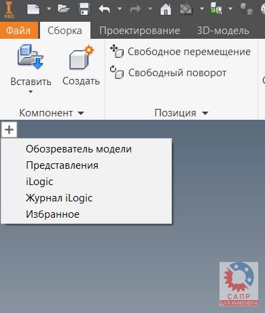Expand the New file dropdown arrow
The height and width of the screenshot is (313, 265).
click(49, 9)
